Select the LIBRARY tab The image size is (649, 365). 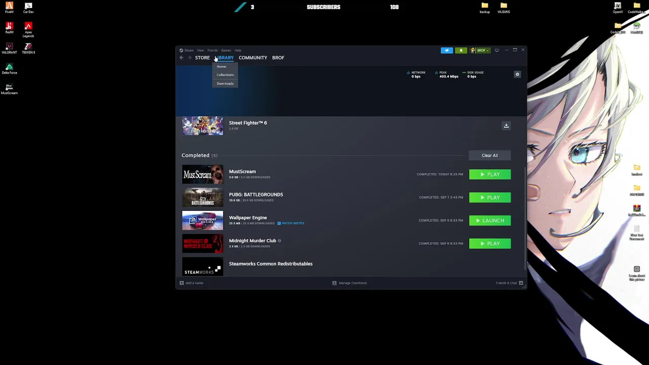(x=224, y=58)
